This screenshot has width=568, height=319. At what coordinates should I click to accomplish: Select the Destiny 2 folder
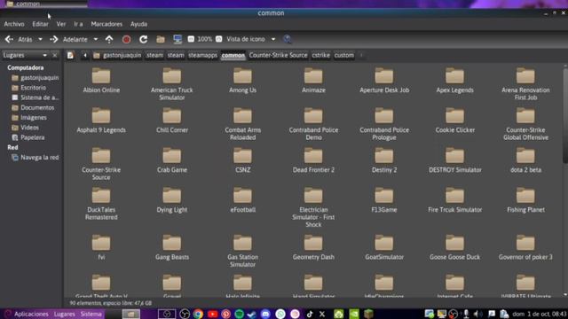[x=384, y=159]
